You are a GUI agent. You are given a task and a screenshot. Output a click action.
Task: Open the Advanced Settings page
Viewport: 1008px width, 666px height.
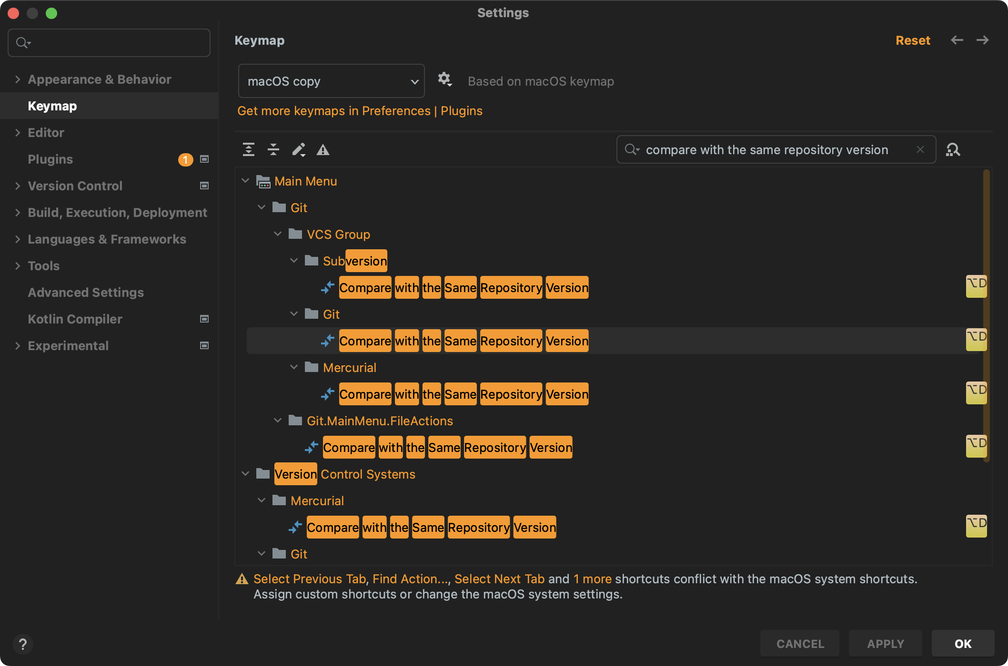pos(86,293)
